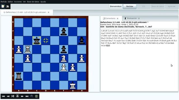This screenshot has width=179, height=100.
Task: Click the Base de datos toolbar button
Action: click(x=158, y=6)
